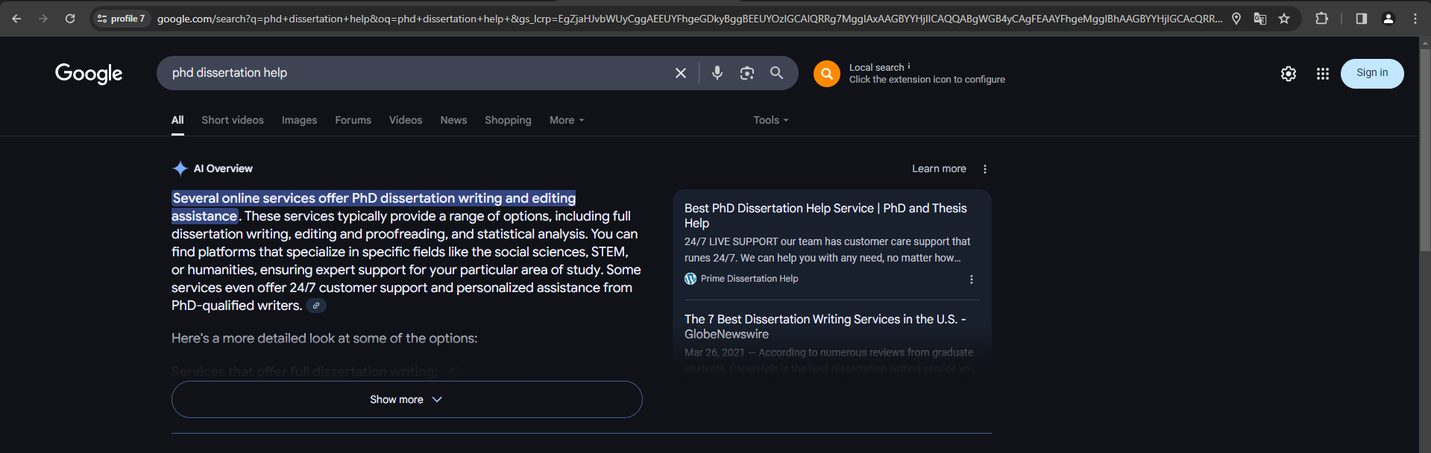1431x453 pixels.
Task: Go forward in browser history
Action: 43,19
